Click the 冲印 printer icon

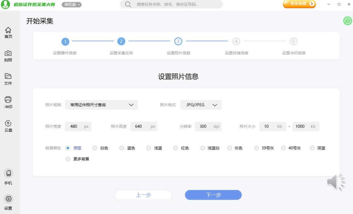point(8,100)
